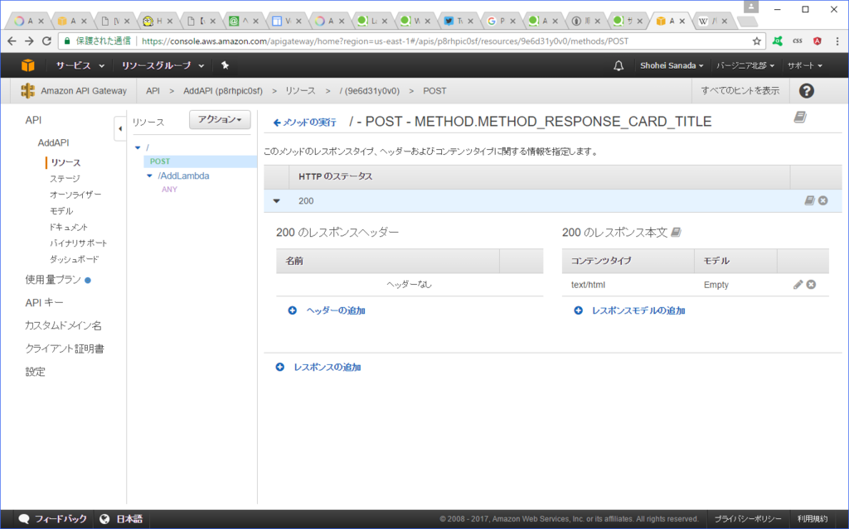Open the アクション dropdown button
849x529 pixels.
click(220, 119)
